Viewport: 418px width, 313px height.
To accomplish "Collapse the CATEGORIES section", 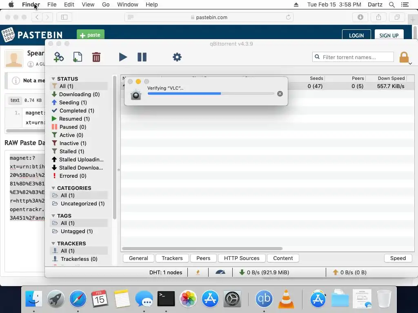I will click(53, 188).
